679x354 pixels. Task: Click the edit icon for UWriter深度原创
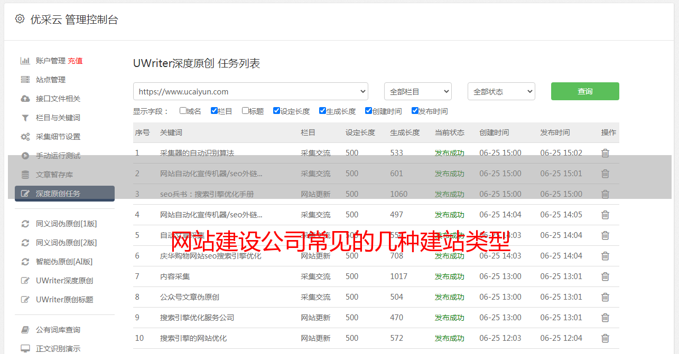point(25,281)
